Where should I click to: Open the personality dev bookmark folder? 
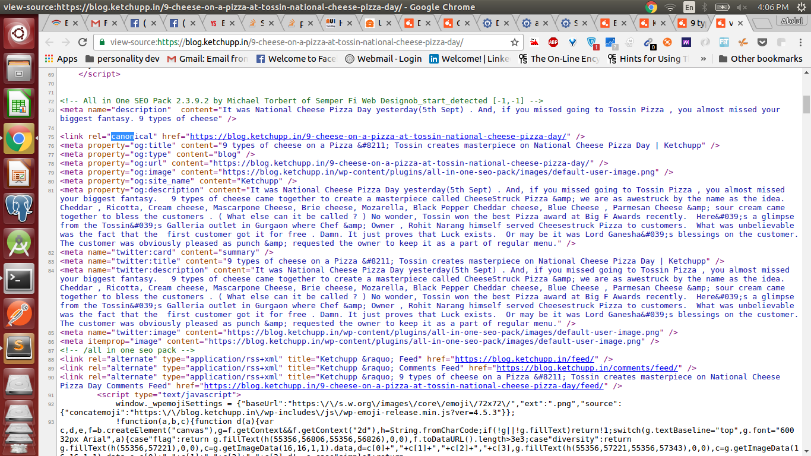point(123,59)
